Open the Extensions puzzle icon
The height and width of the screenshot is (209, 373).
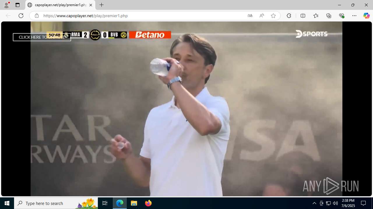point(289,16)
